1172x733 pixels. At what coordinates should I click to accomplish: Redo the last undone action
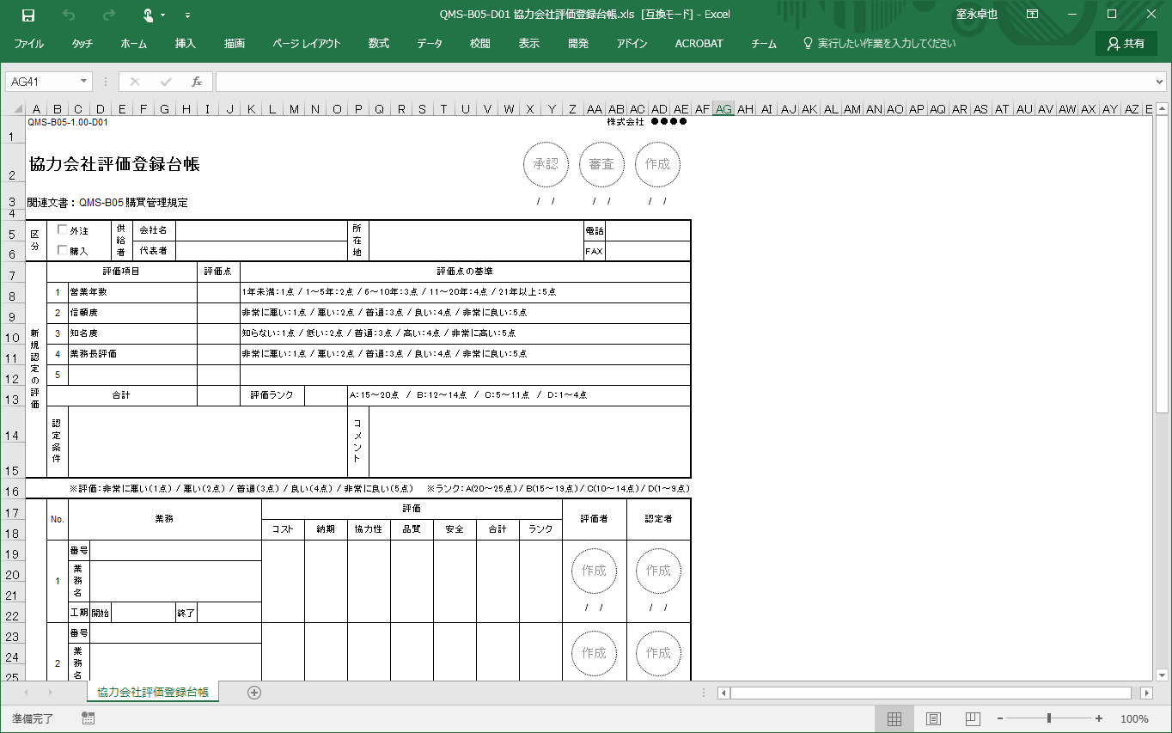click(x=108, y=15)
